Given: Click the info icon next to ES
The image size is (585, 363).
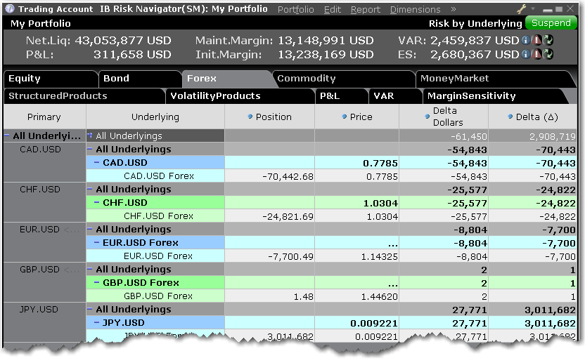Looking at the screenshot, I should (x=525, y=54).
